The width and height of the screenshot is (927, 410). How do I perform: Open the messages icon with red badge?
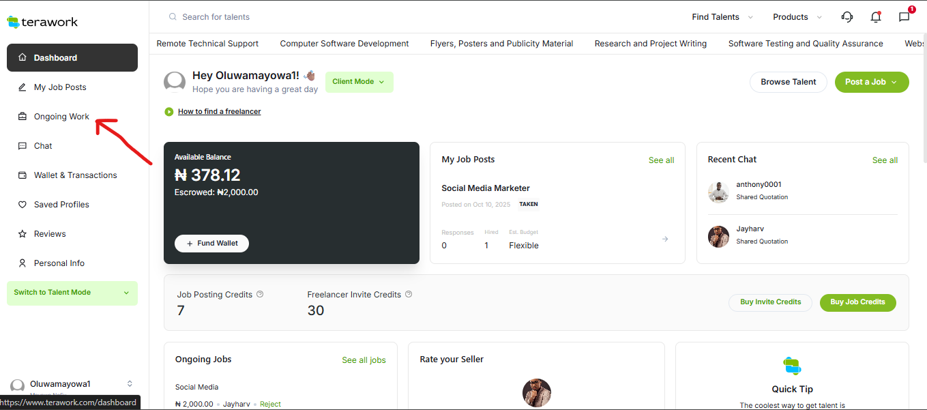[904, 17]
